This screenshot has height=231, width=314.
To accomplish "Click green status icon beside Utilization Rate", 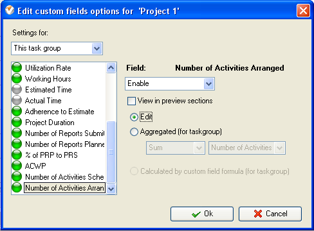I will point(17,67).
